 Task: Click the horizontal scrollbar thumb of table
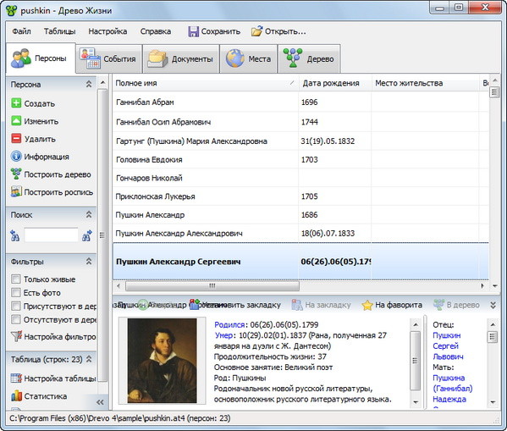pyautogui.click(x=212, y=285)
